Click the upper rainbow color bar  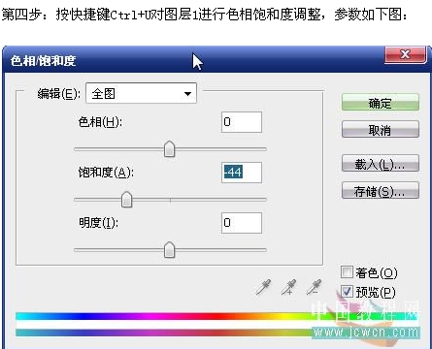coord(216,316)
